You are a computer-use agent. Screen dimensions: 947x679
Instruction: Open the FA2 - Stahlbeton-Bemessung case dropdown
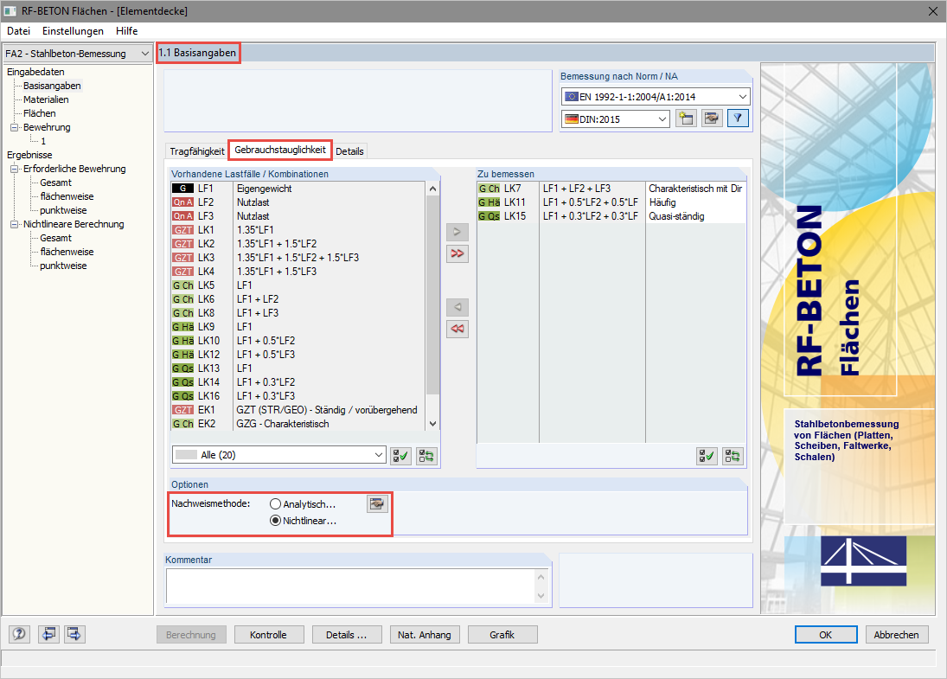click(77, 54)
